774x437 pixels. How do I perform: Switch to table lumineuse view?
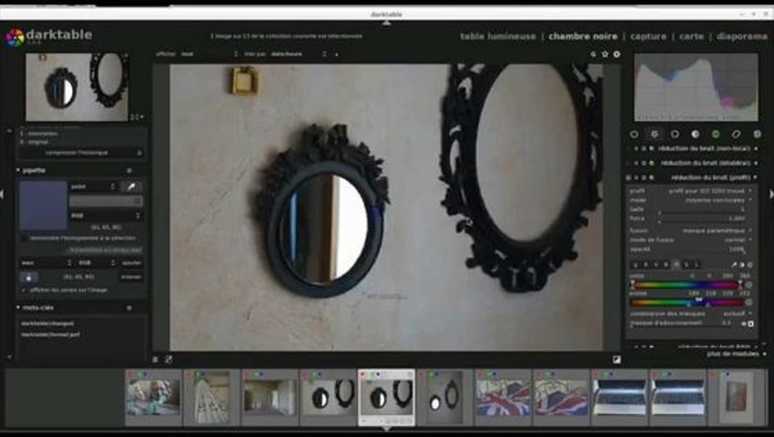[x=497, y=36]
